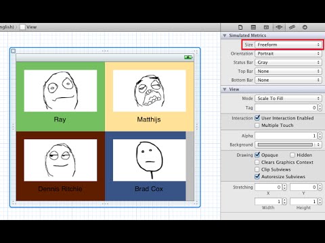Click the Stretching Height stepper
The height and width of the screenshot is (243, 325).
[x=320, y=201]
